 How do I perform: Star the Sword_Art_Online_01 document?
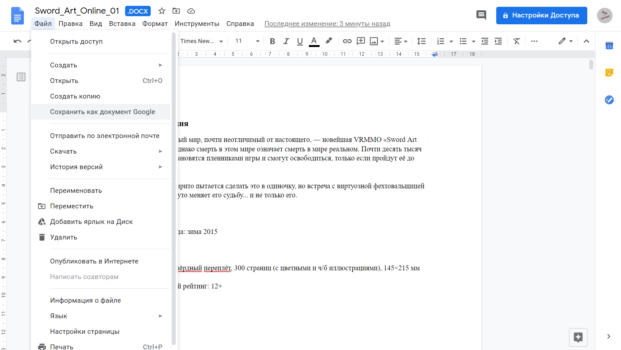point(162,11)
